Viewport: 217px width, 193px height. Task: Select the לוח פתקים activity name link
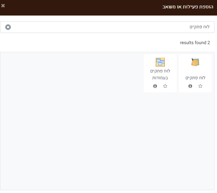(195, 78)
